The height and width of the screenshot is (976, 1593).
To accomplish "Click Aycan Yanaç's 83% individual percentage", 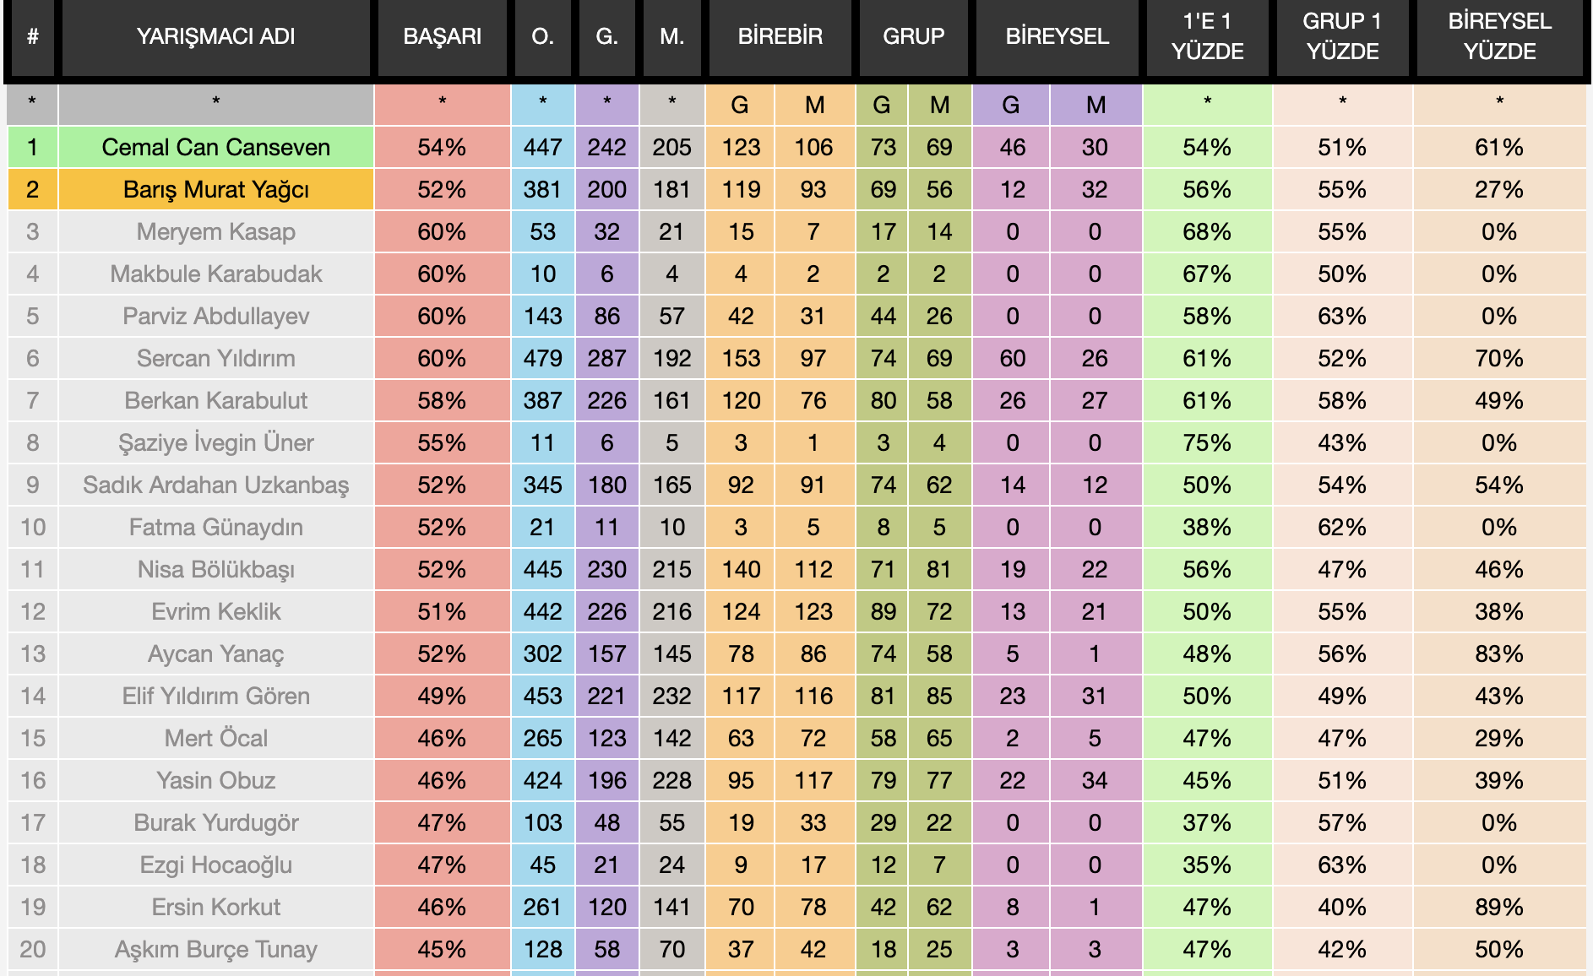I will click(x=1499, y=653).
